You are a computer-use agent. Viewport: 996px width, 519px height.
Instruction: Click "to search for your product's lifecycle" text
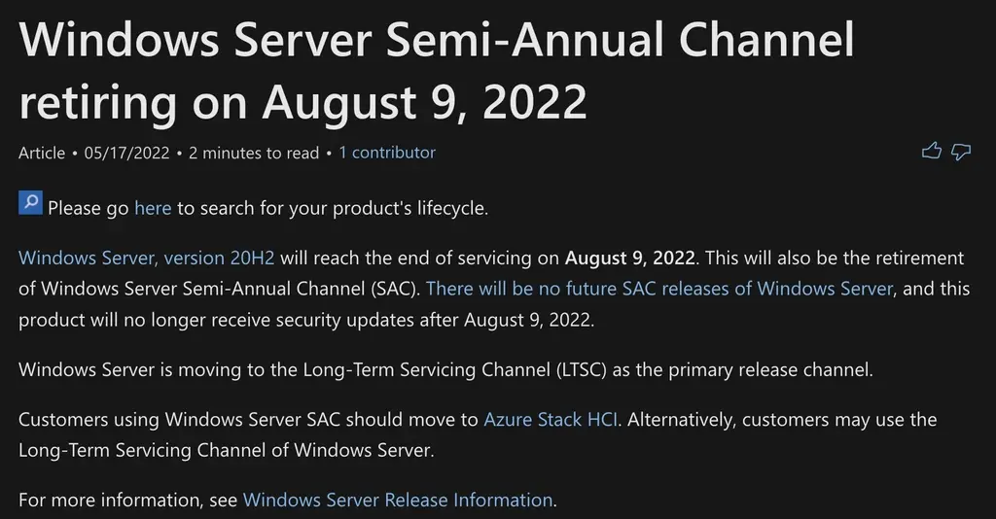(332, 208)
